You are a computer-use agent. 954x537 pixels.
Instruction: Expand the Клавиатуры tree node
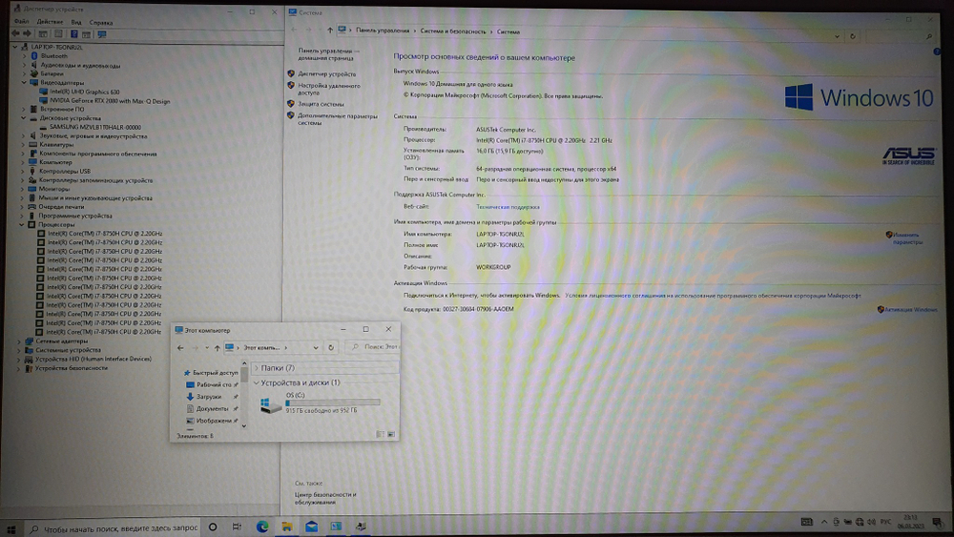[23, 145]
